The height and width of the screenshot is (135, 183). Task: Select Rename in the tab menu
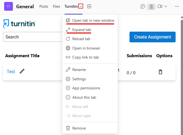pyautogui.click(x=90, y=70)
